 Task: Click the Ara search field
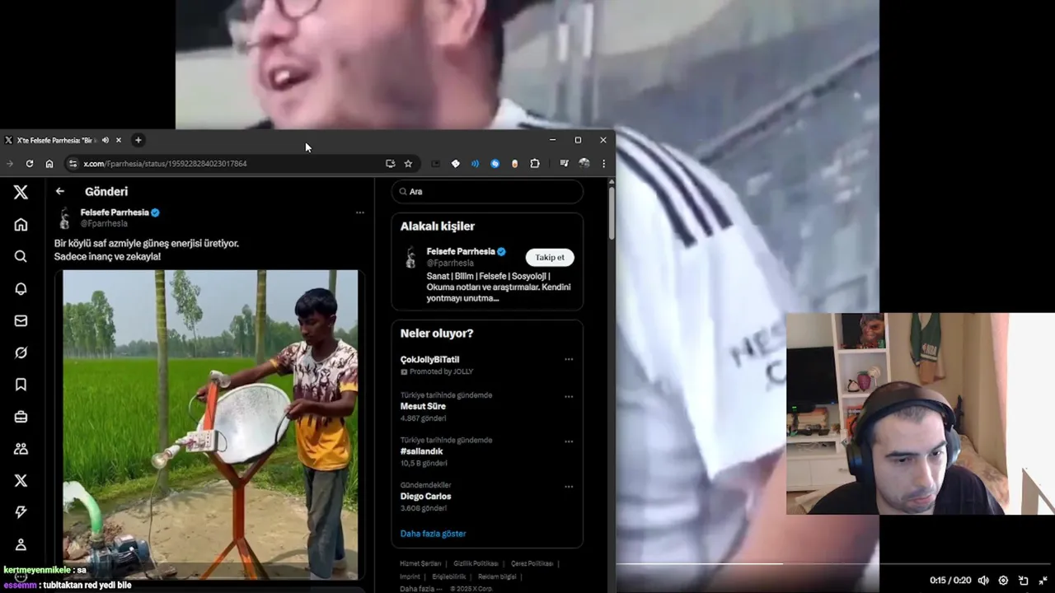tap(487, 191)
